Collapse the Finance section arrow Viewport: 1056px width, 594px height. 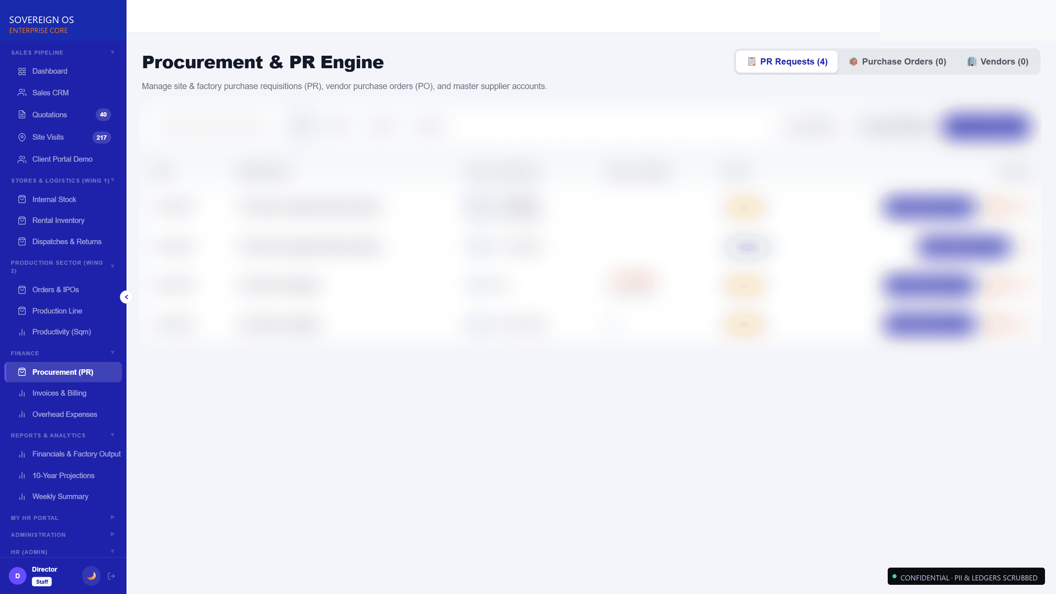click(112, 352)
